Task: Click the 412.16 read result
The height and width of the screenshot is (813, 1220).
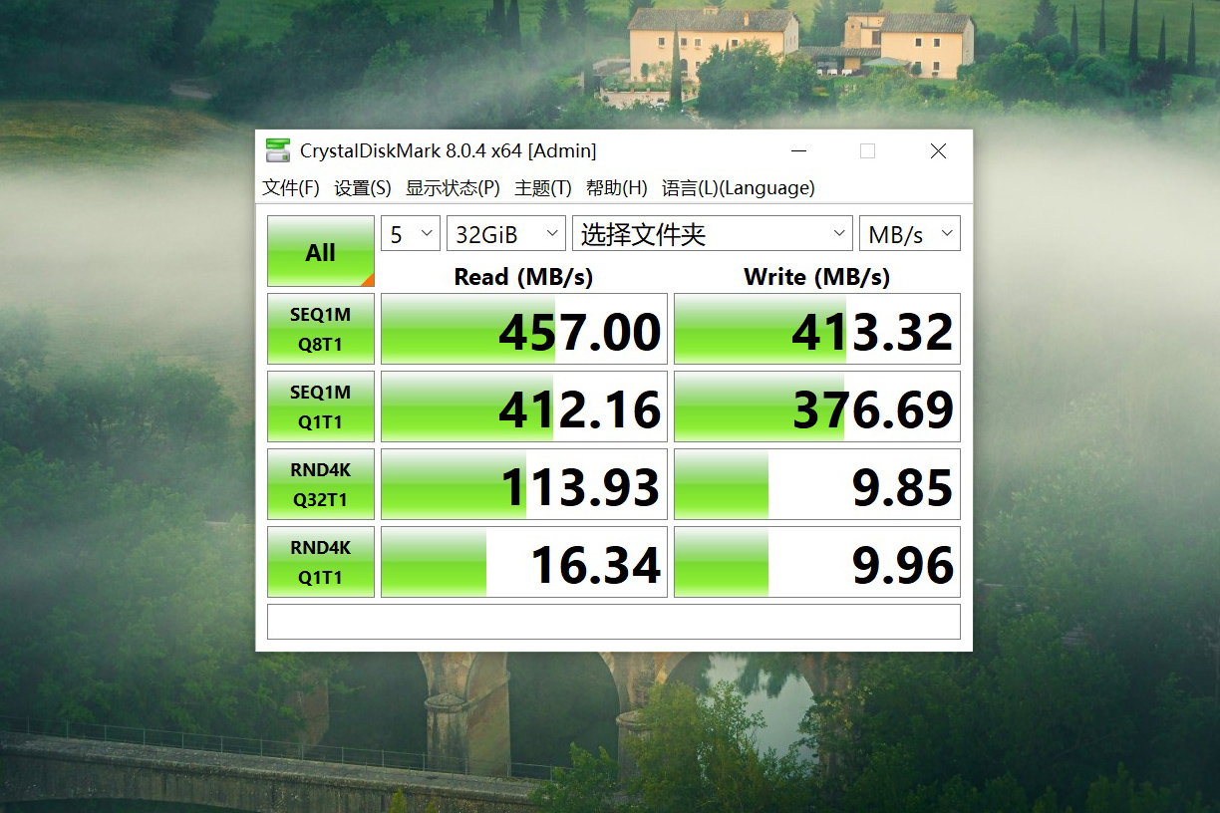Action: 524,406
